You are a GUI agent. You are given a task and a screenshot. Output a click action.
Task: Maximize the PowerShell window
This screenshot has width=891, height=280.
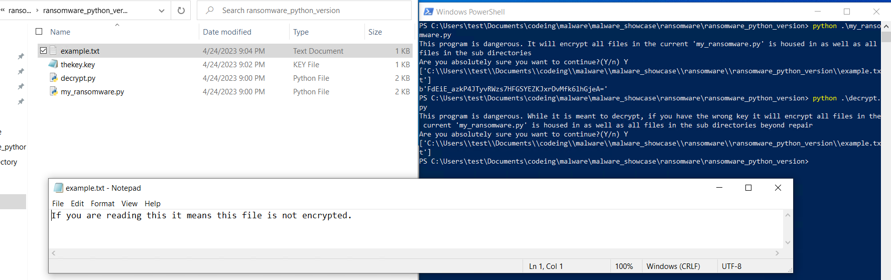847,12
